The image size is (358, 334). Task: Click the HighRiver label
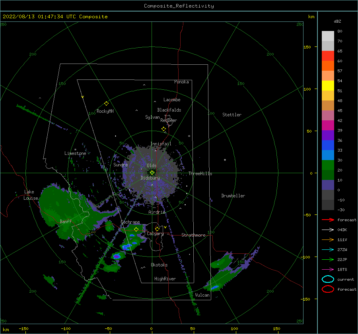165,279
